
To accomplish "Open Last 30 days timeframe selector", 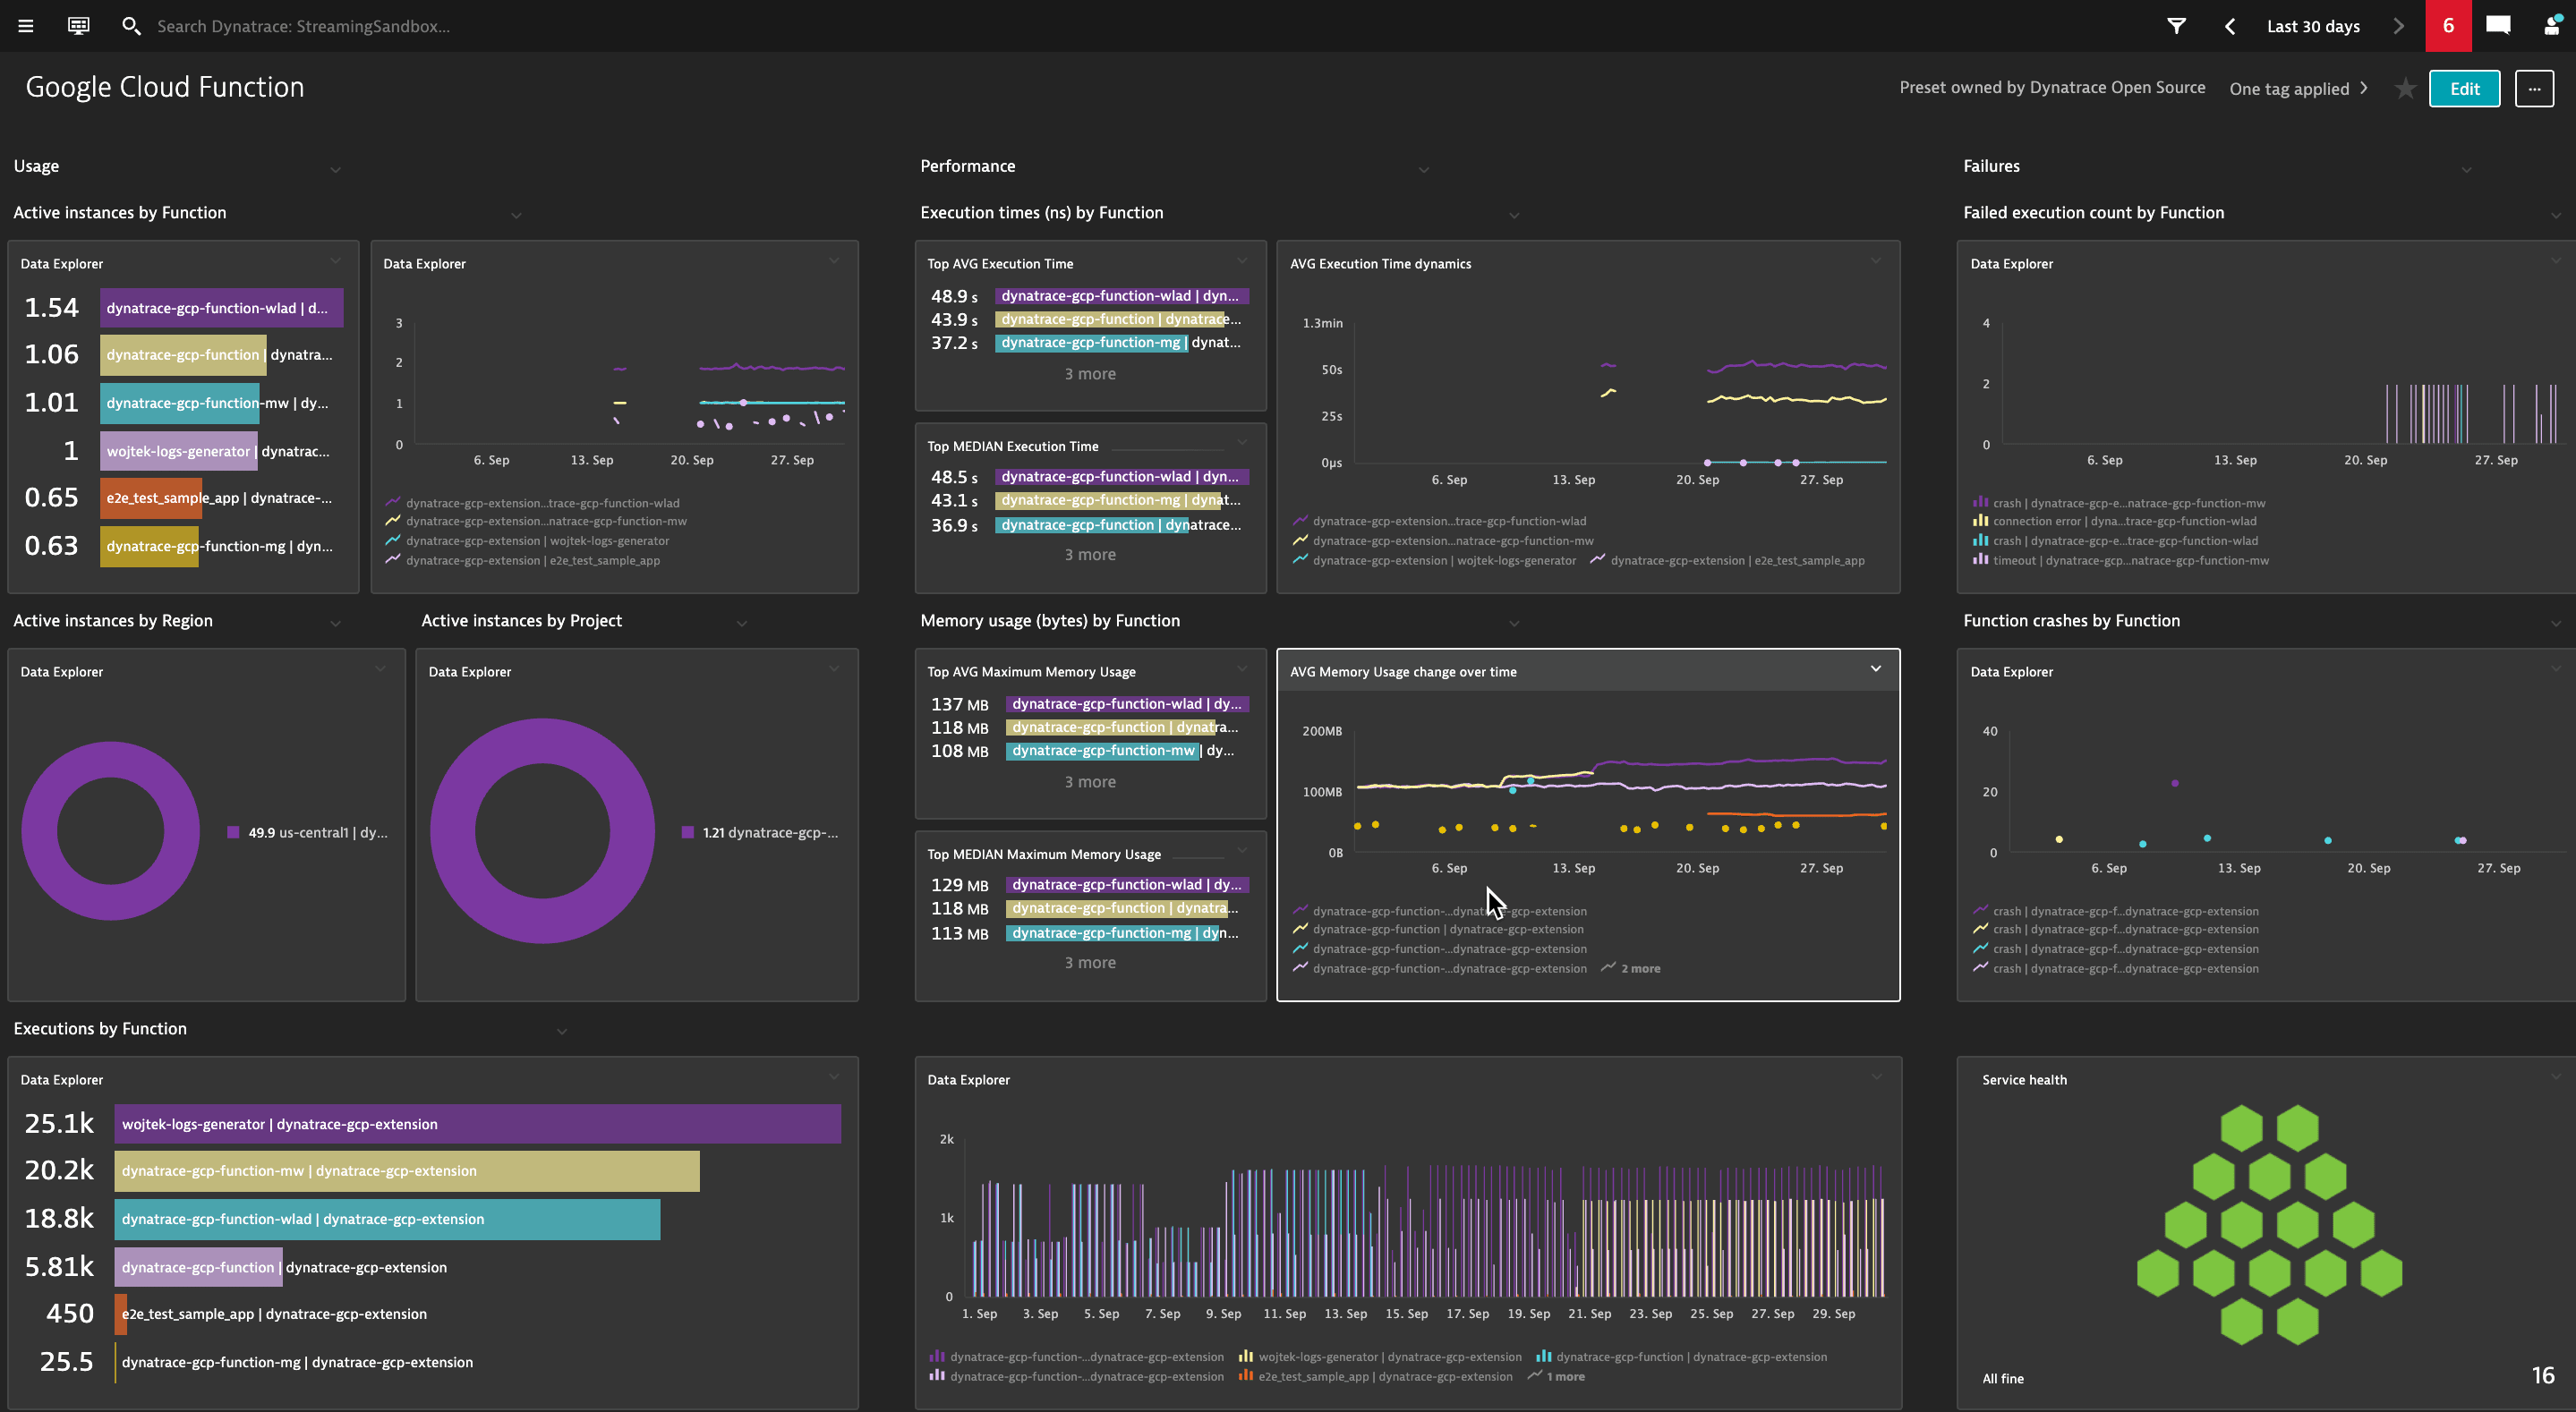I will click(2312, 26).
